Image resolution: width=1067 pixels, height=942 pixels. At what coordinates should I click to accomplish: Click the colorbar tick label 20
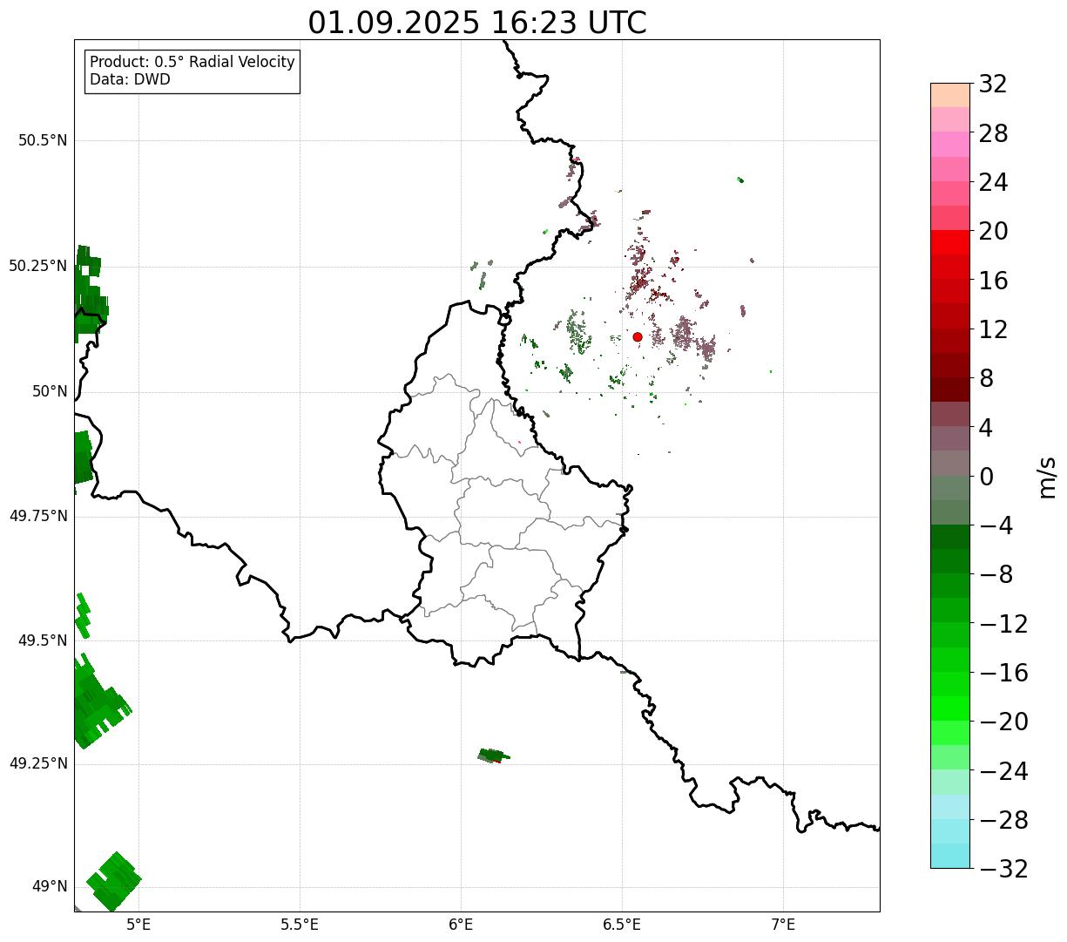tap(993, 231)
